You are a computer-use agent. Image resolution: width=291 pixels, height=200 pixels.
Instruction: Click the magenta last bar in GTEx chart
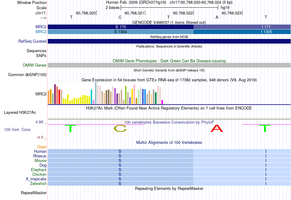[x=162, y=102]
